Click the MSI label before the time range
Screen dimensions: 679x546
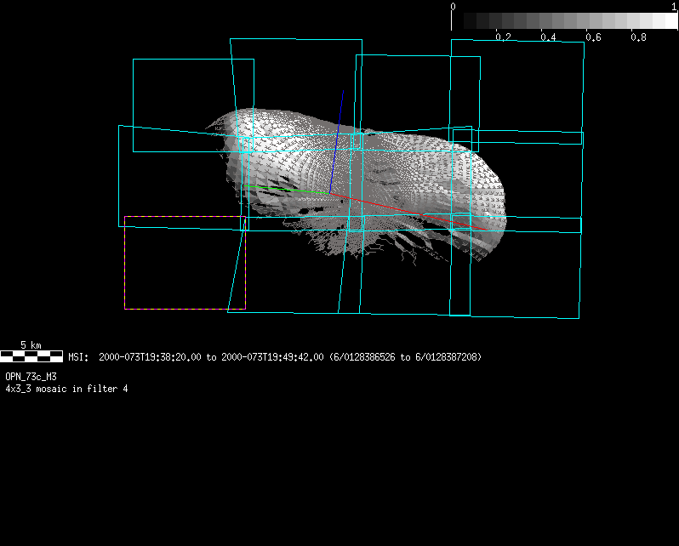pyautogui.click(x=78, y=357)
